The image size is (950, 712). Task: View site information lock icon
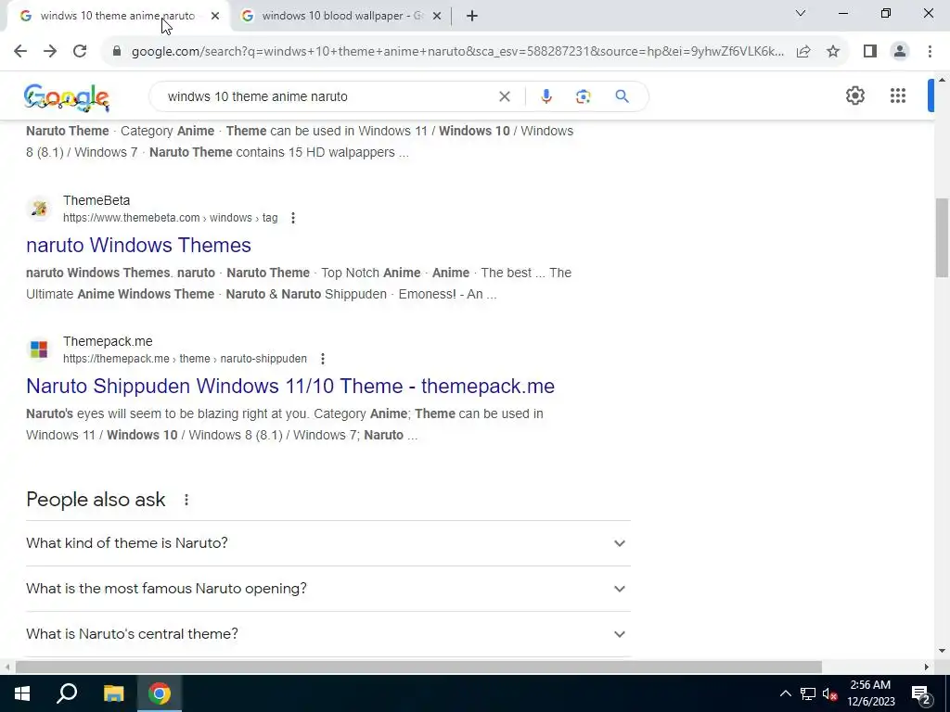pyautogui.click(x=117, y=52)
